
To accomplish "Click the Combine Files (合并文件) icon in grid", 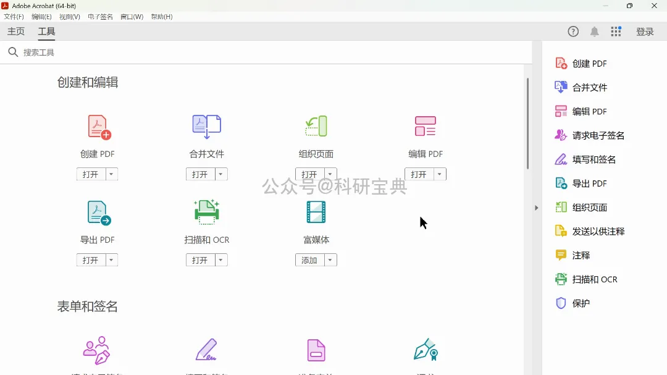I will coord(207,127).
